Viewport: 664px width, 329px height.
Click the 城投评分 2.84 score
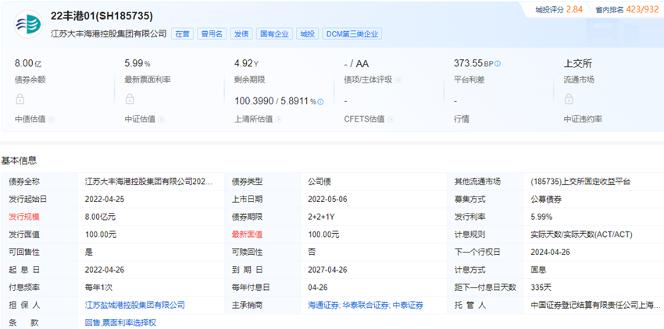click(559, 9)
